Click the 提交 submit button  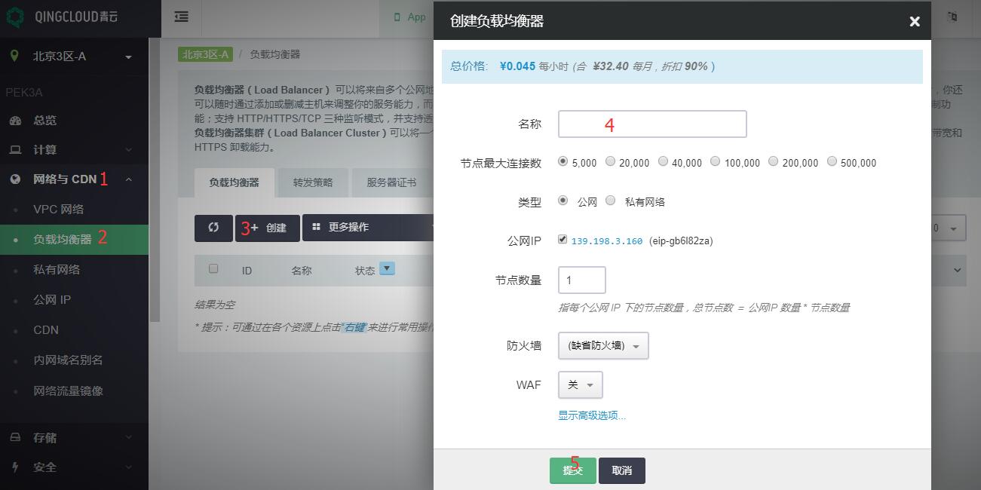tap(572, 470)
